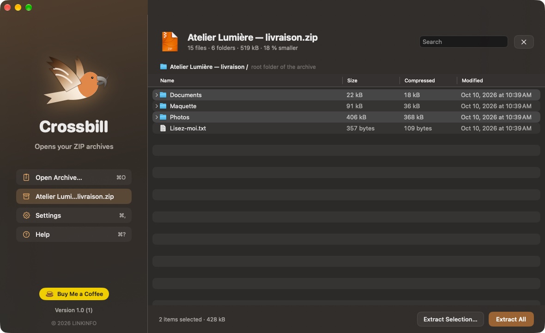Click the orange ZIP file icon
The image size is (545, 333).
(x=170, y=42)
